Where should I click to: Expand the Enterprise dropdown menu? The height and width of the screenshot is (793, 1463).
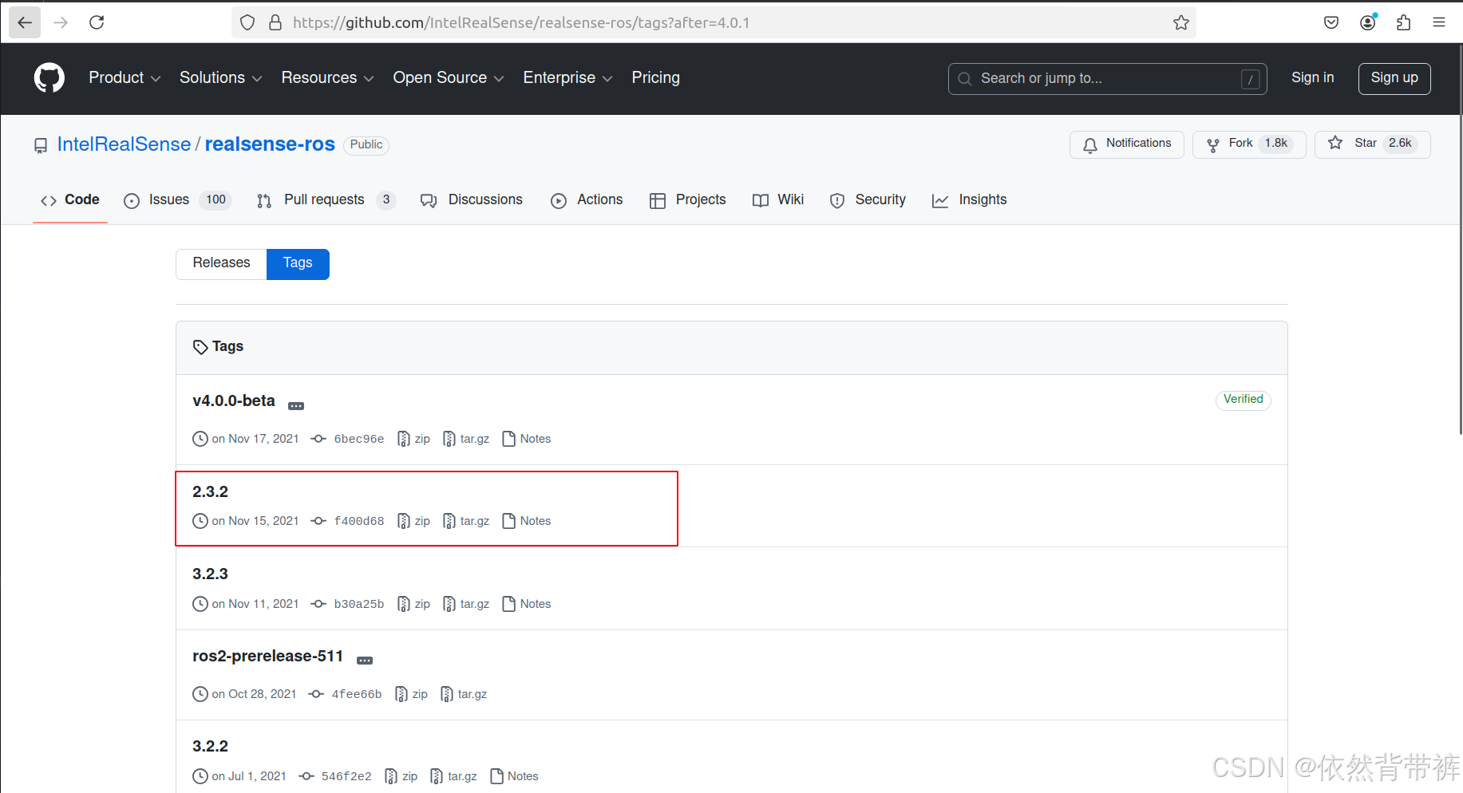pyautogui.click(x=567, y=78)
